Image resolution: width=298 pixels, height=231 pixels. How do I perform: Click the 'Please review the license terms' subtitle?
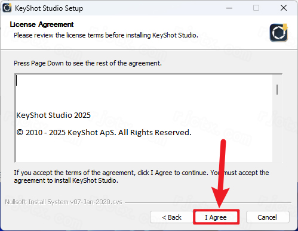pos(106,35)
